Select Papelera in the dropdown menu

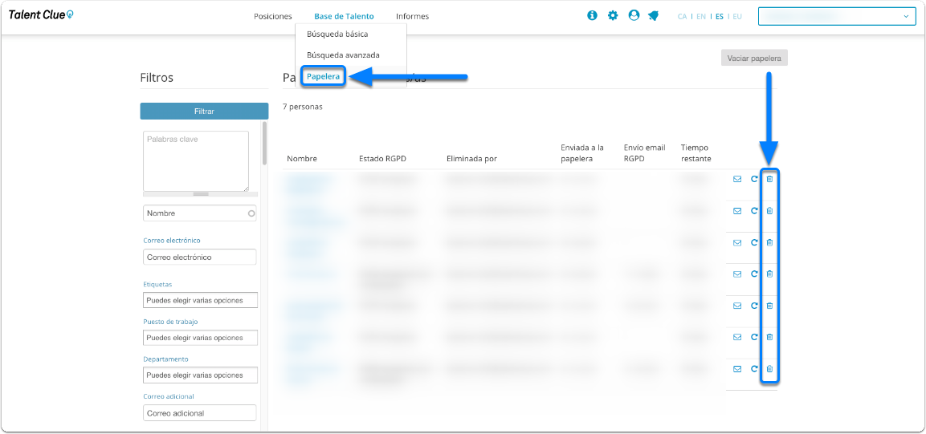tap(323, 77)
